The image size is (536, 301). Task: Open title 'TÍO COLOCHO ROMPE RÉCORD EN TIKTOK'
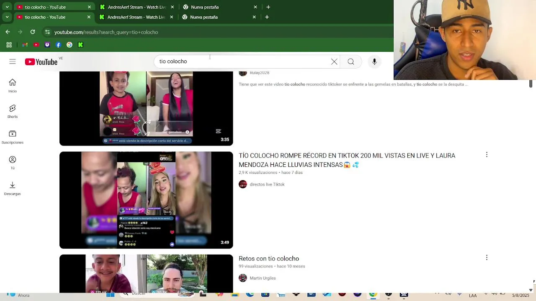tap(347, 160)
